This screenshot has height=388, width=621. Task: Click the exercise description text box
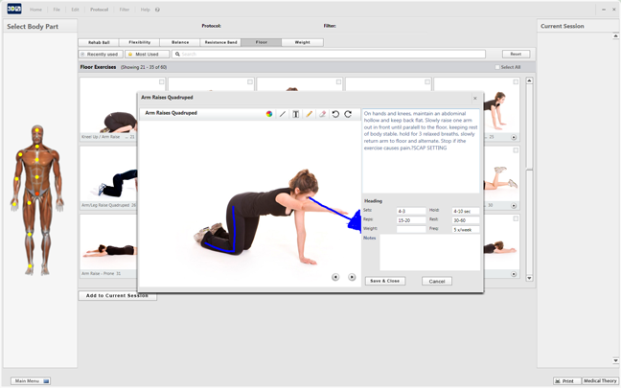coord(421,151)
